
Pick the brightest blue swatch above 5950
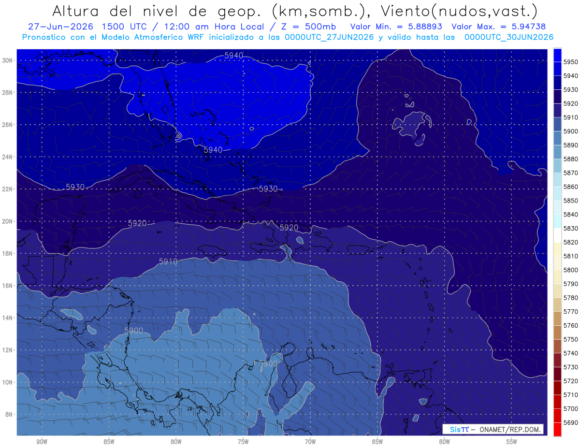[557, 55]
